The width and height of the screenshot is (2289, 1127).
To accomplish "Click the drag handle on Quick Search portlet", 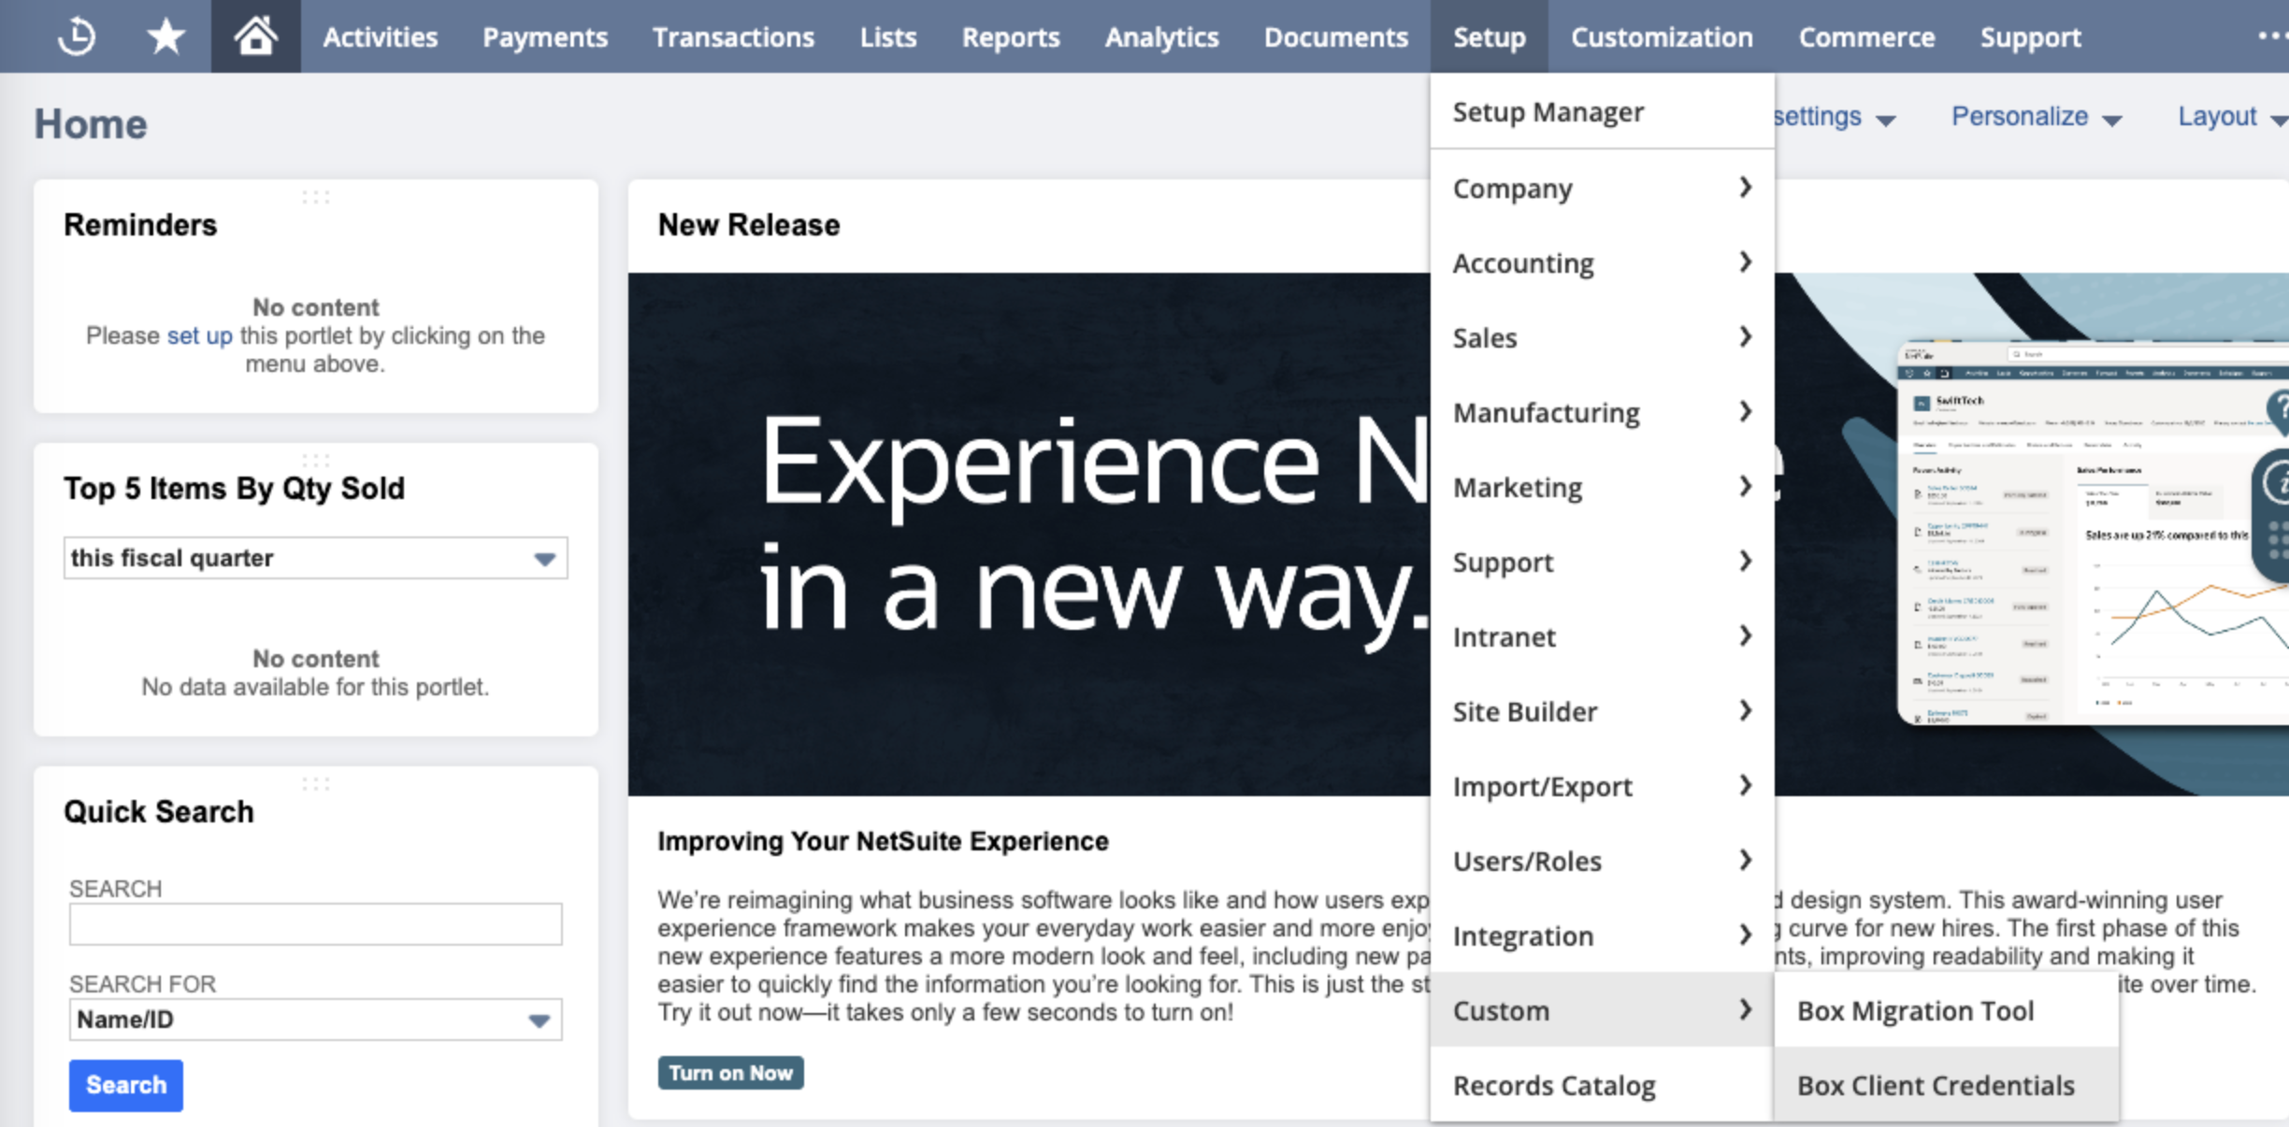I will point(316,784).
